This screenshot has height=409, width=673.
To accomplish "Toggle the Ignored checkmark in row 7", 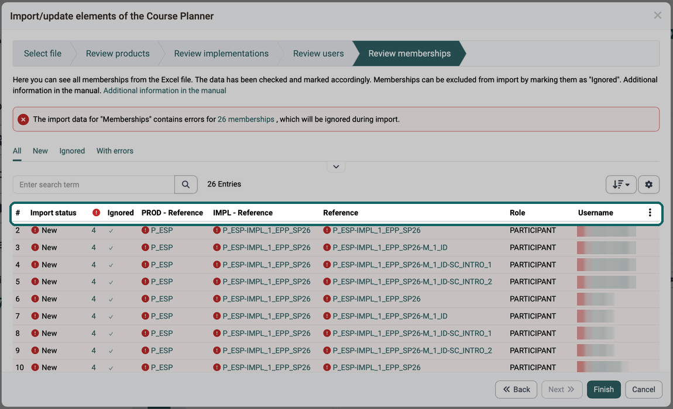I will tap(111, 317).
